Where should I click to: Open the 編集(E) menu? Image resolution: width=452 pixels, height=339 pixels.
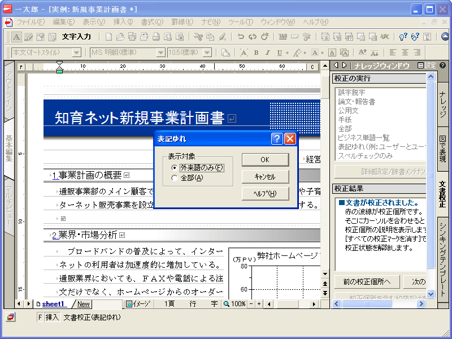pos(64,22)
